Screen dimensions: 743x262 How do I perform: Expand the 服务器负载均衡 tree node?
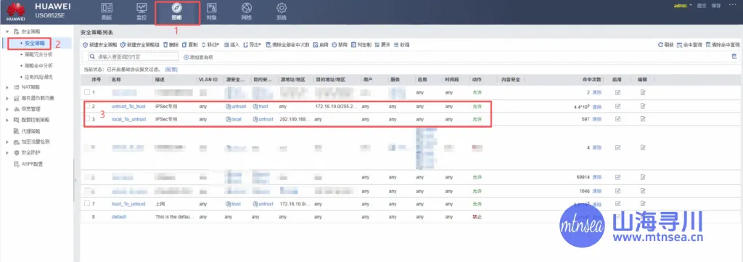7,98
